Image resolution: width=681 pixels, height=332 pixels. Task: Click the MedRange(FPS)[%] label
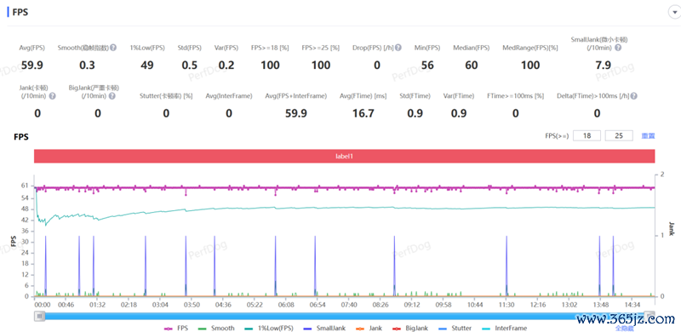pyautogui.click(x=529, y=48)
